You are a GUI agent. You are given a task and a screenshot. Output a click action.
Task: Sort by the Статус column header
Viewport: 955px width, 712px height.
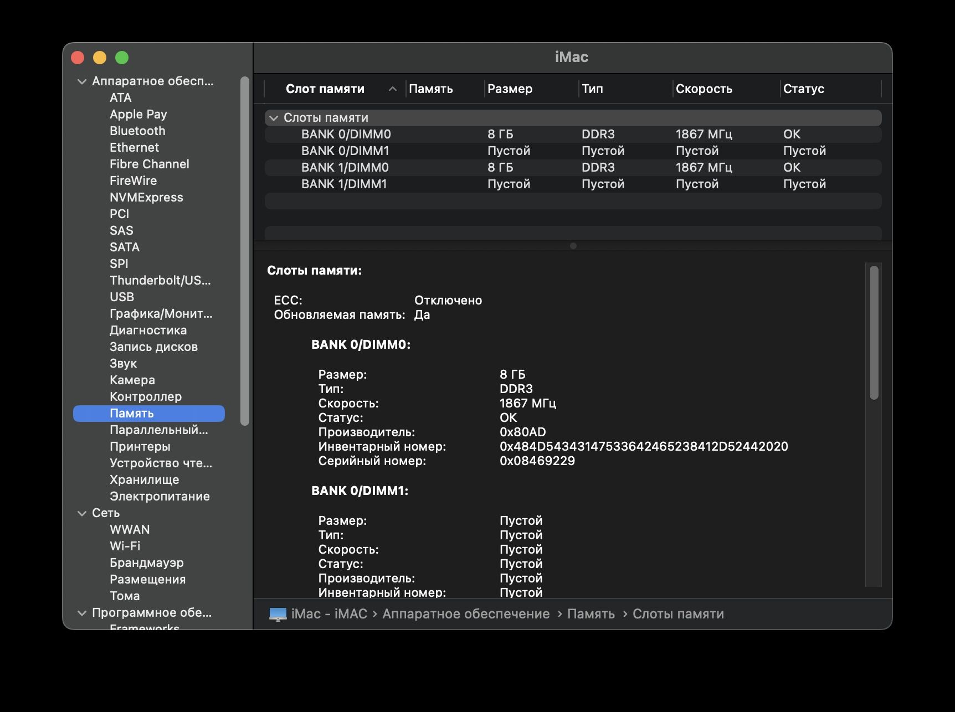[804, 89]
